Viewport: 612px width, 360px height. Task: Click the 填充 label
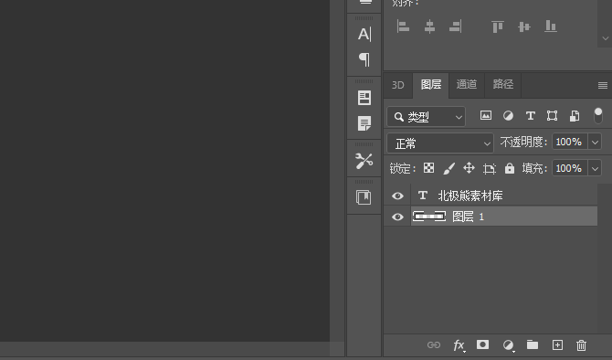coord(534,169)
